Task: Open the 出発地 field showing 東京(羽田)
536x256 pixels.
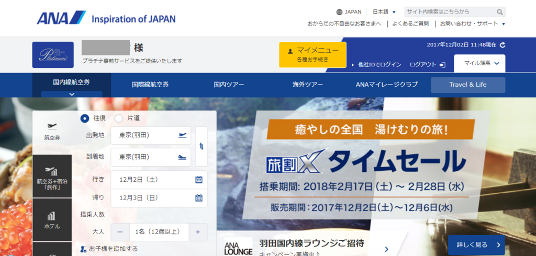Action: click(x=151, y=135)
